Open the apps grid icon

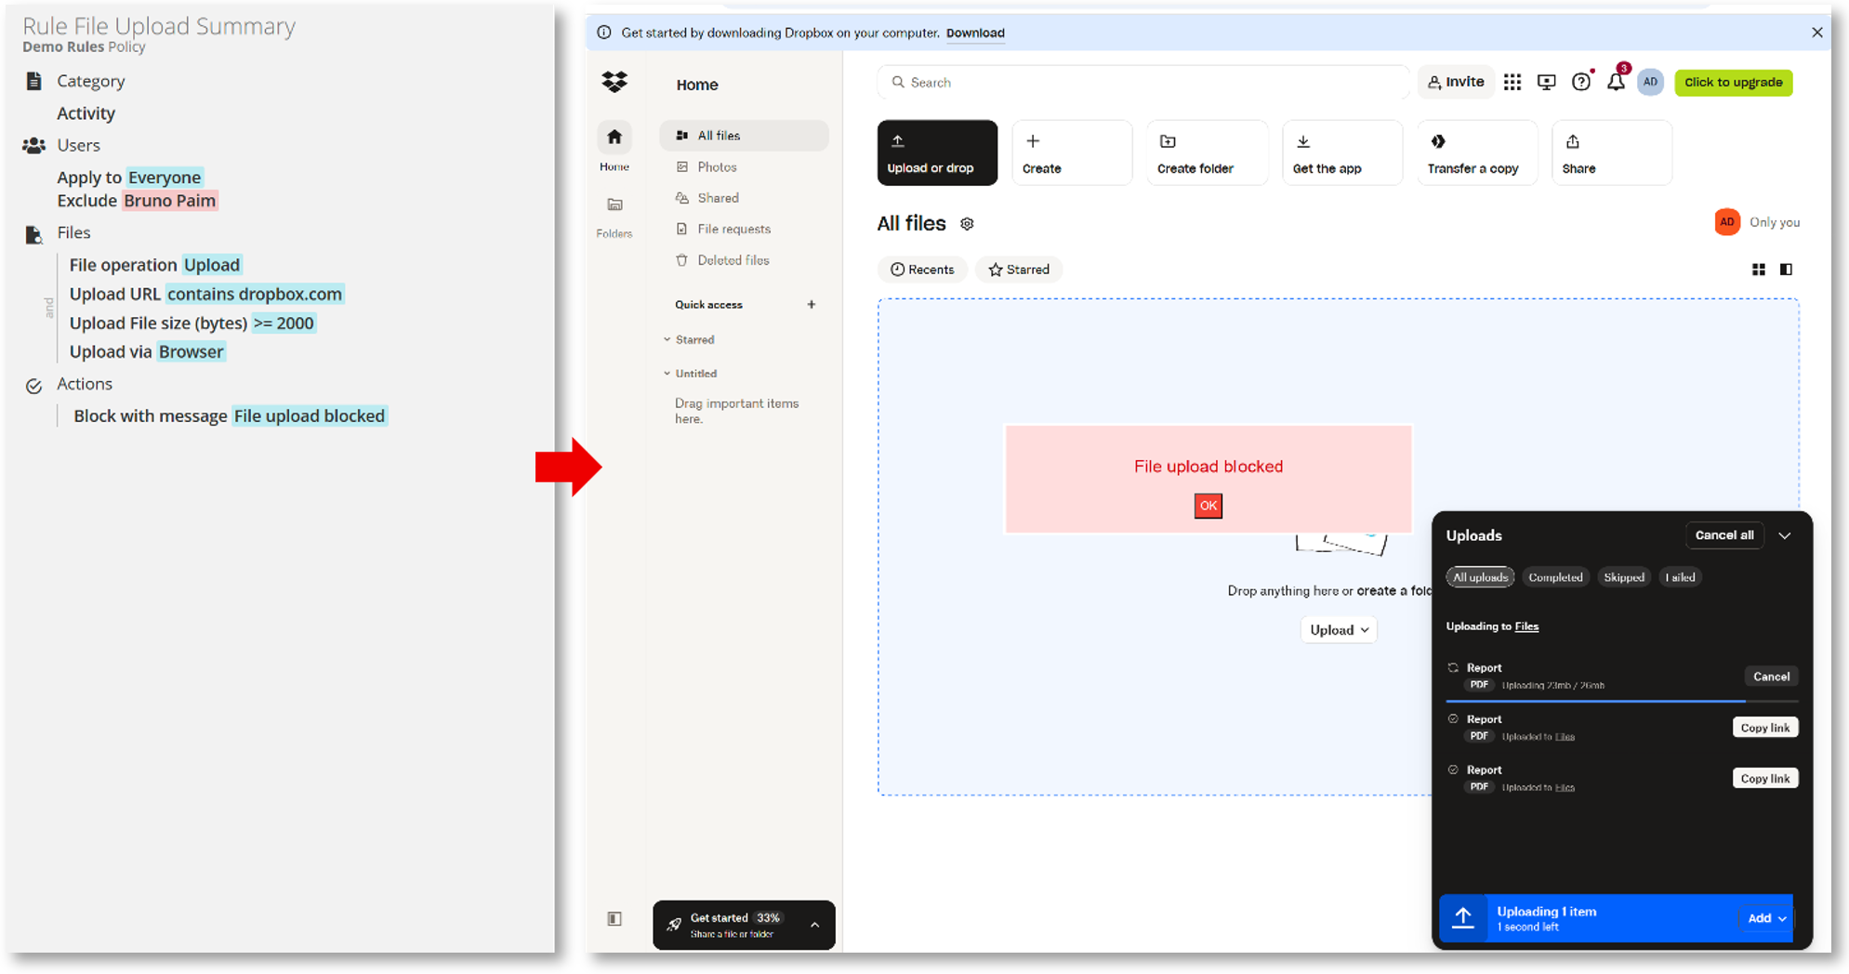1512,83
